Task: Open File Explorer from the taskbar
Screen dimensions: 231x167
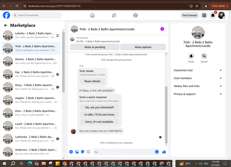Action: pos(44,163)
